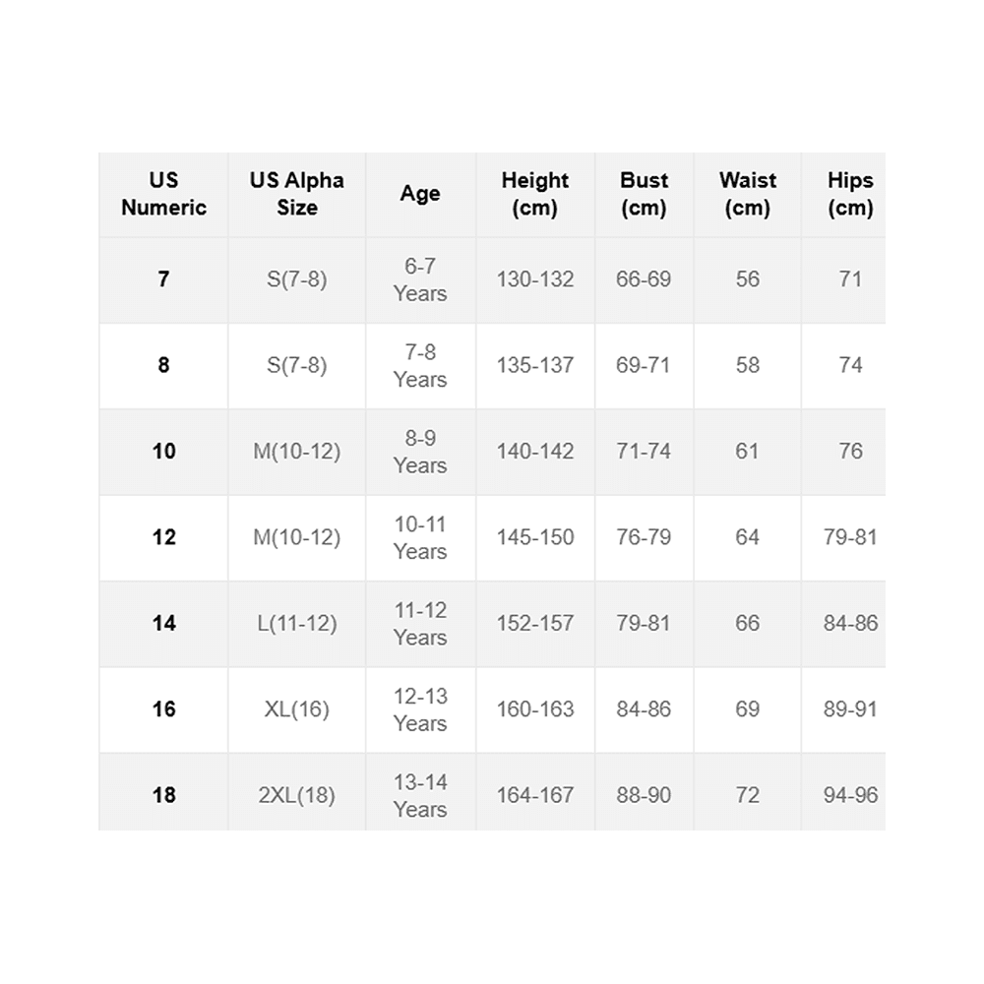Click the US Numeric column header
This screenshot has width=984, height=984.
163,194
